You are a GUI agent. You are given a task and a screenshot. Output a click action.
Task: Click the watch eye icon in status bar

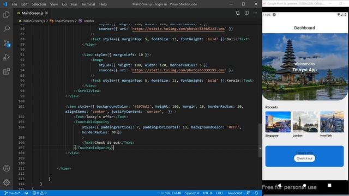click(26, 193)
